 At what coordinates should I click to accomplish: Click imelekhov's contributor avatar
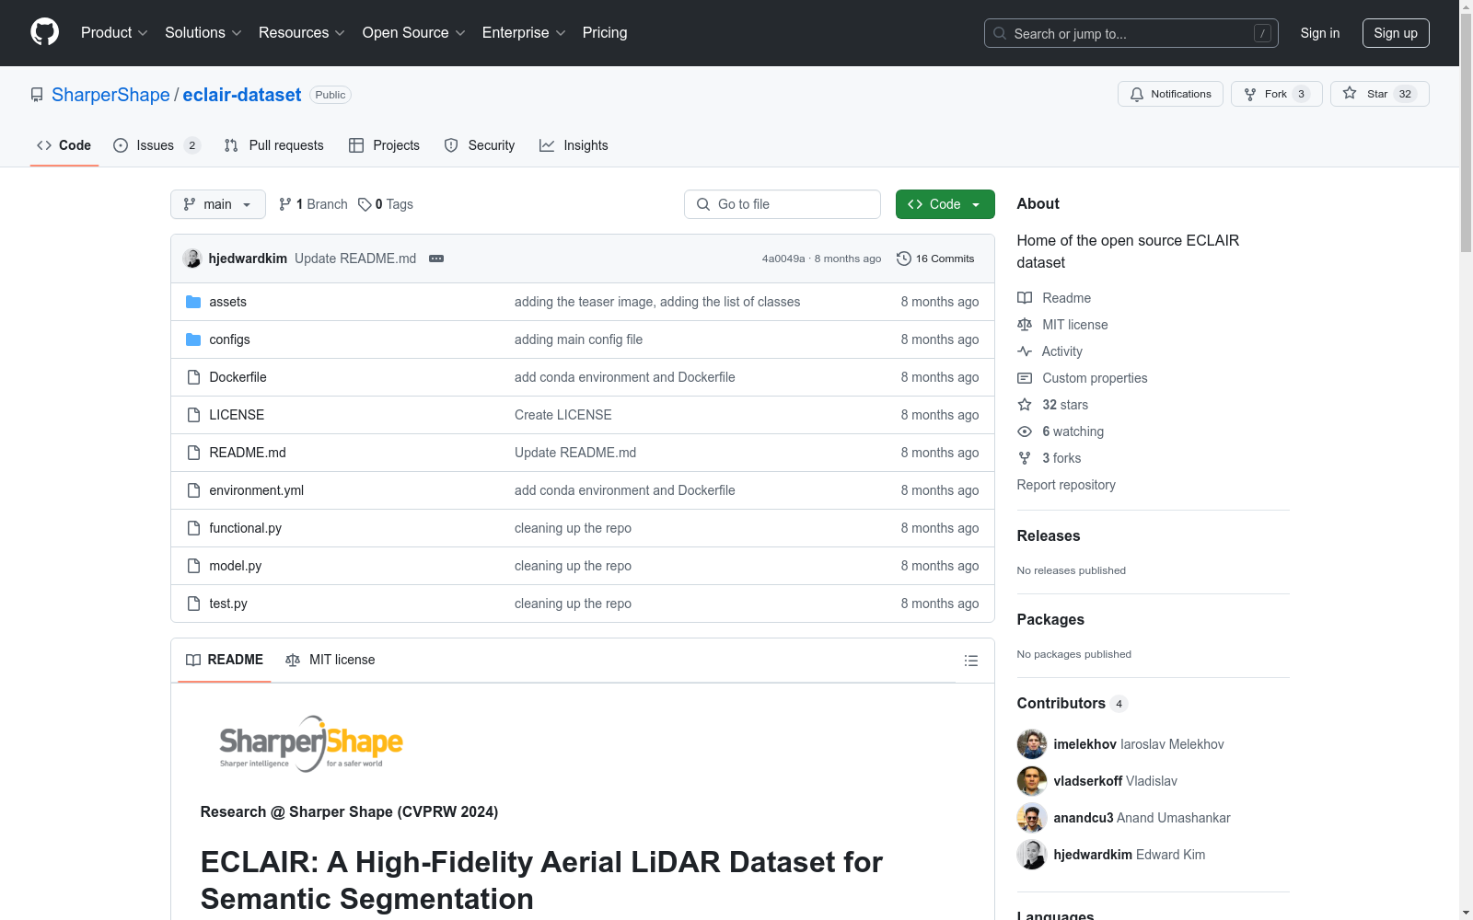point(1032,744)
